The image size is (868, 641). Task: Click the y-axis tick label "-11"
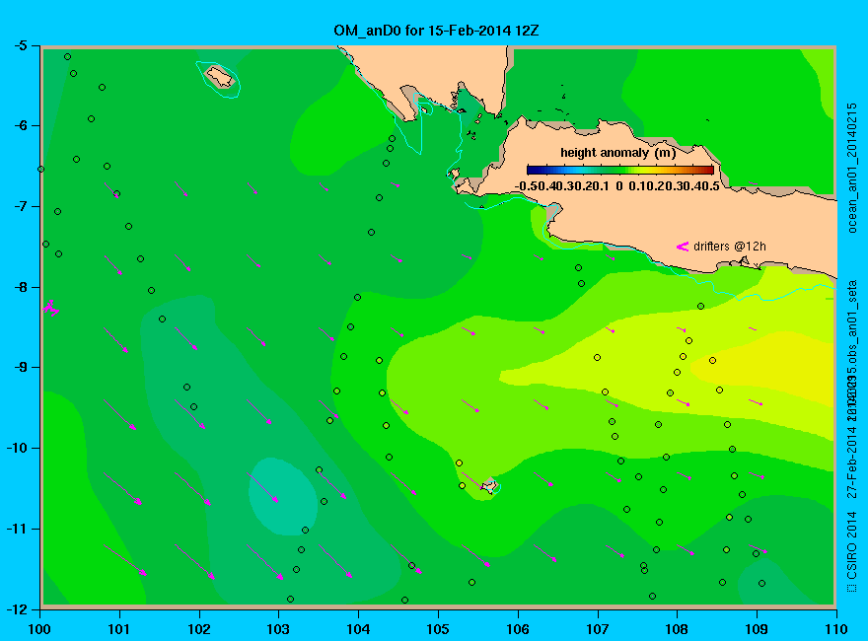(x=17, y=529)
